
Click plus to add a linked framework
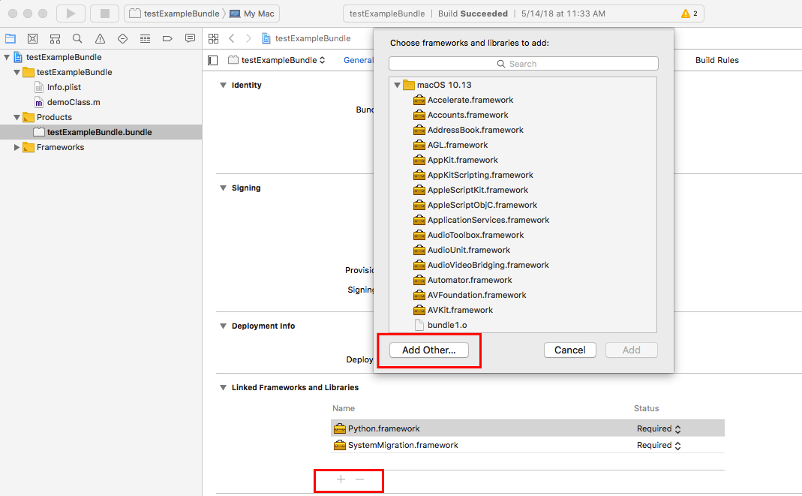click(341, 479)
